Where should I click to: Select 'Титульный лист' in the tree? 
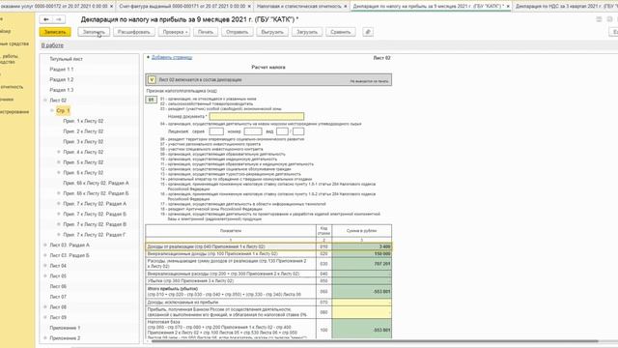tap(67, 59)
